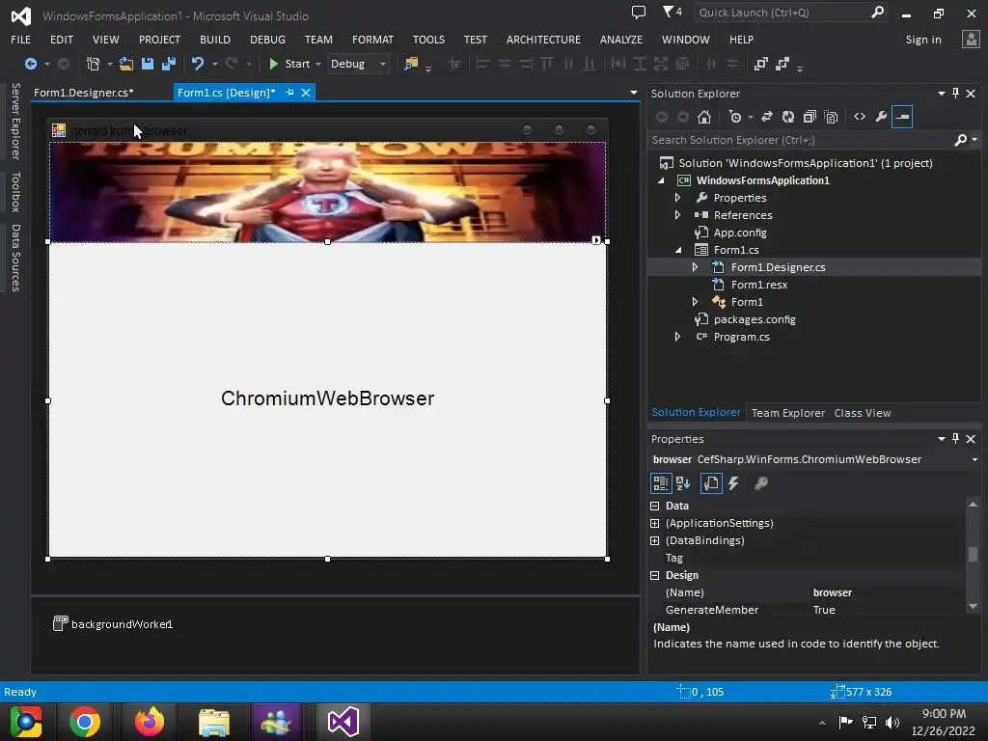Click the Send to Back layout icon

782,64
